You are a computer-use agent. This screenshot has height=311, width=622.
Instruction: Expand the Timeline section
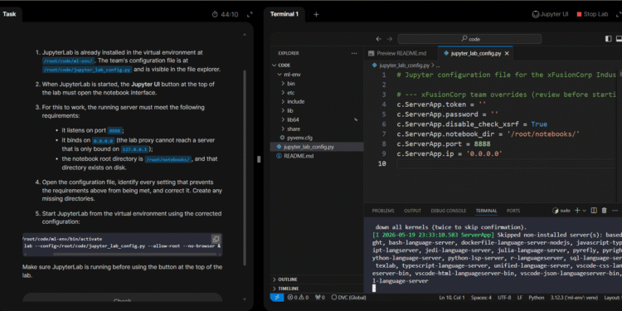click(289, 289)
